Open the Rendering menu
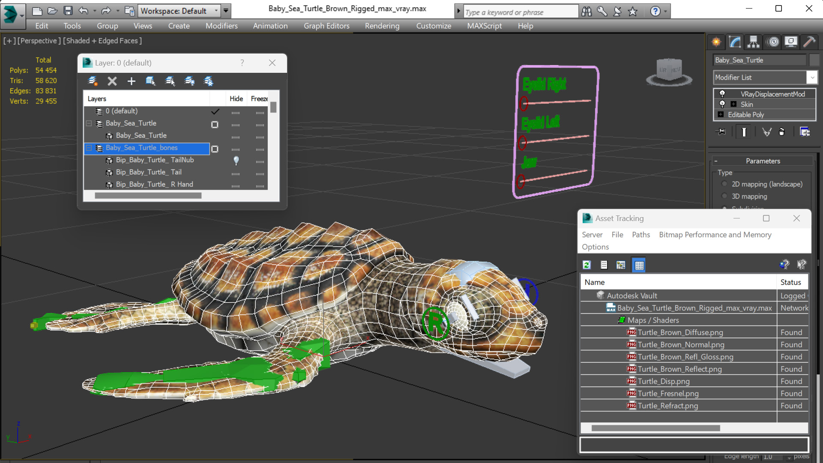Image resolution: width=823 pixels, height=463 pixels. point(382,26)
